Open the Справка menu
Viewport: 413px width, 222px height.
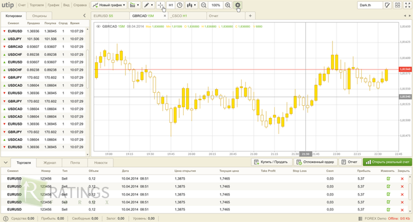tap(80, 5)
